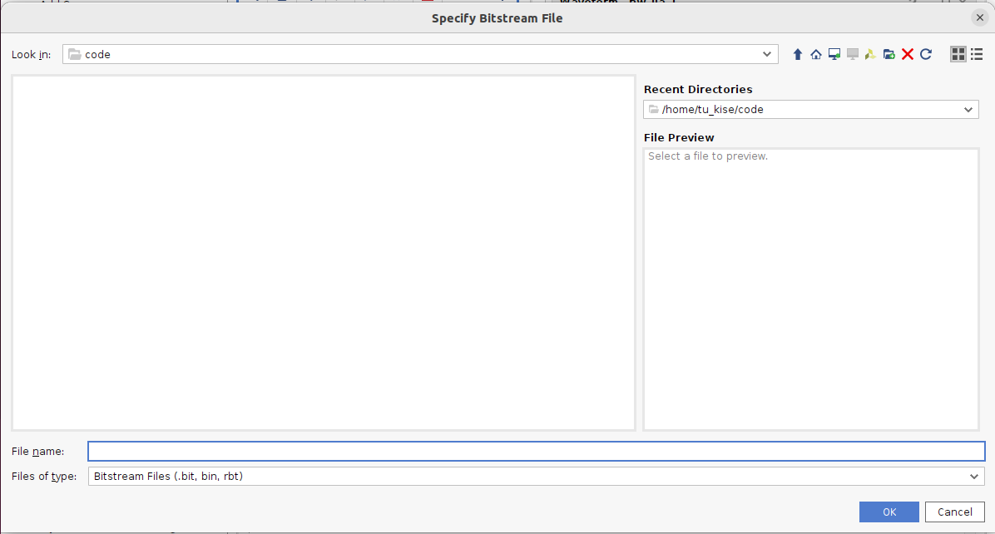Image resolution: width=995 pixels, height=534 pixels.
Task: Create a new folder
Action: (x=889, y=54)
